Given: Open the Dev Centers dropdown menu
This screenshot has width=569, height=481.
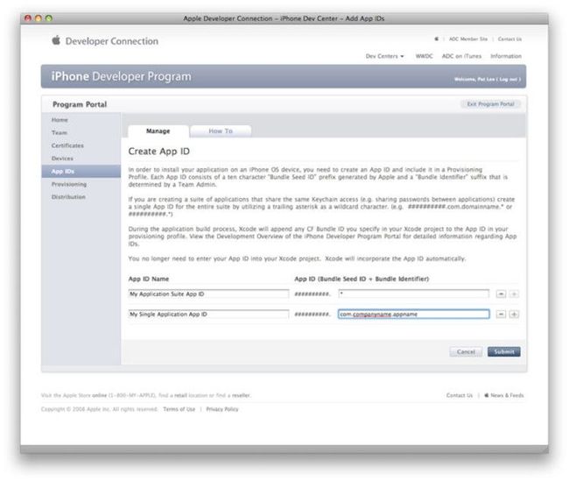Looking at the screenshot, I should pyautogui.click(x=384, y=56).
